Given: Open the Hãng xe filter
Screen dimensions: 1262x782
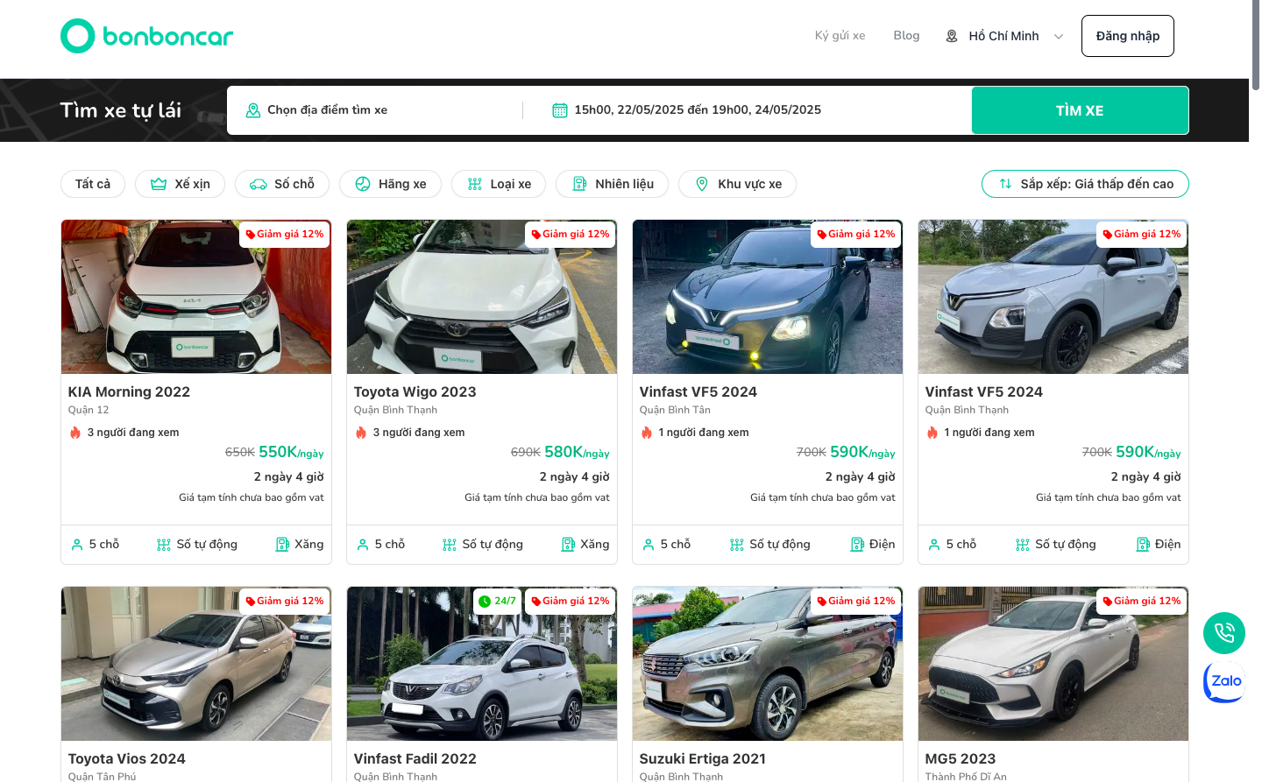Looking at the screenshot, I should (390, 184).
